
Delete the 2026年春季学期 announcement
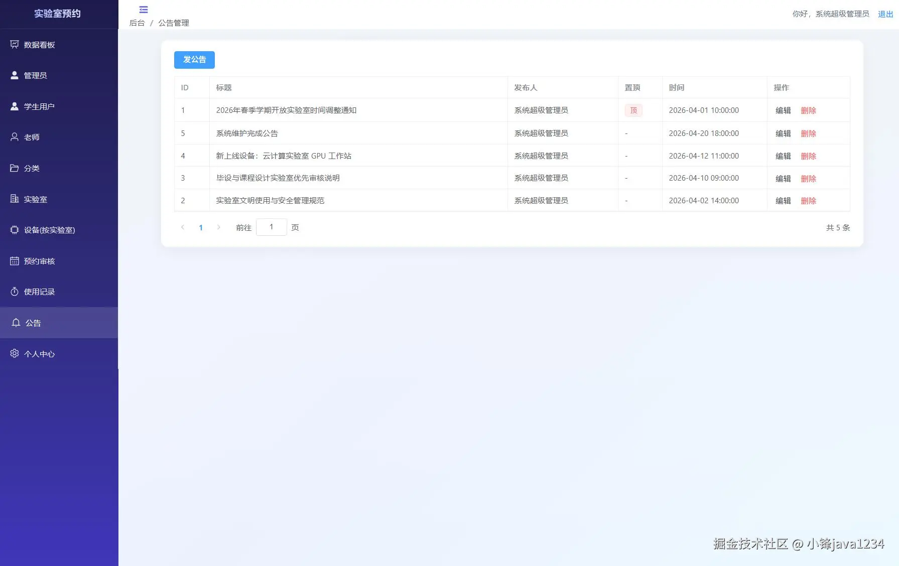809,110
